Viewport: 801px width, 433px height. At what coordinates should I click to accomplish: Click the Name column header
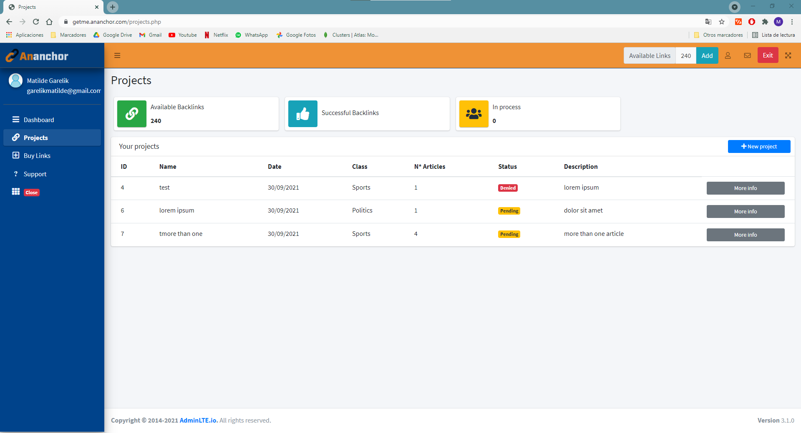[168, 167]
